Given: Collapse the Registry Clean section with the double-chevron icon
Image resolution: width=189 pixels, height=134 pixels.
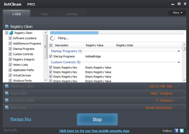Looking at the screenshot, I should (182, 27).
